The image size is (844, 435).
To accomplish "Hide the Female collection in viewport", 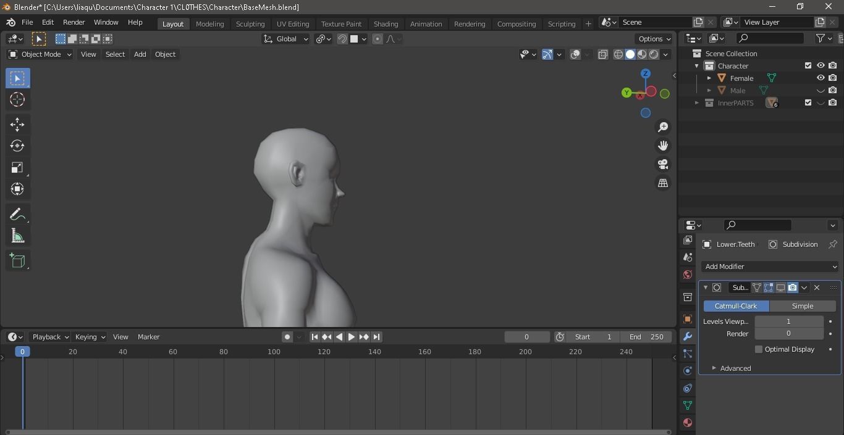I will (821, 78).
